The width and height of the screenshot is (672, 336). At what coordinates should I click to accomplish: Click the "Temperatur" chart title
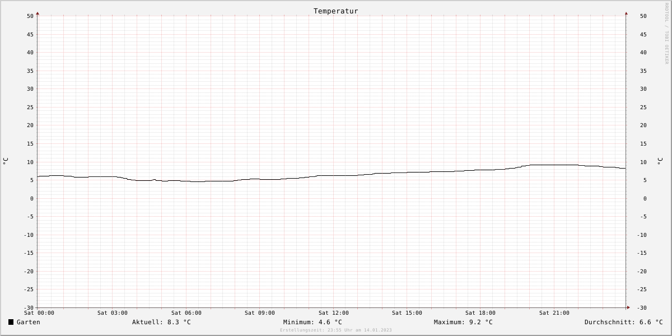[x=335, y=11]
